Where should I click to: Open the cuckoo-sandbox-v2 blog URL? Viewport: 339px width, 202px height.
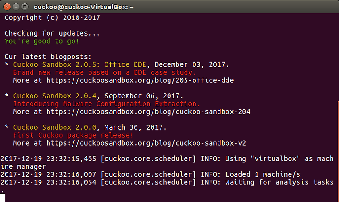[x=146, y=143]
